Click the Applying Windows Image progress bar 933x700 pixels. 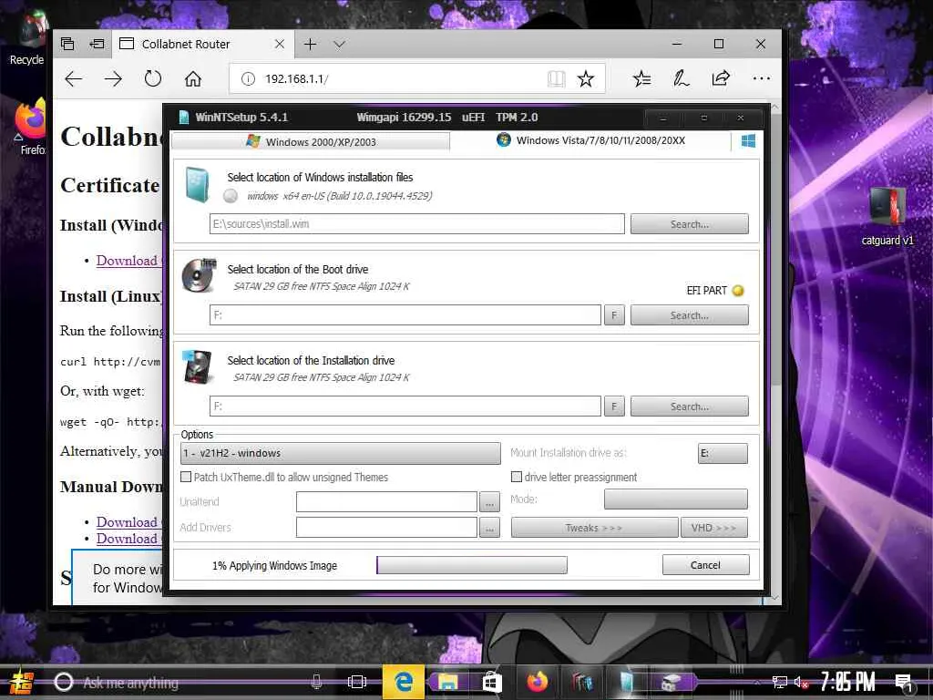(x=472, y=565)
